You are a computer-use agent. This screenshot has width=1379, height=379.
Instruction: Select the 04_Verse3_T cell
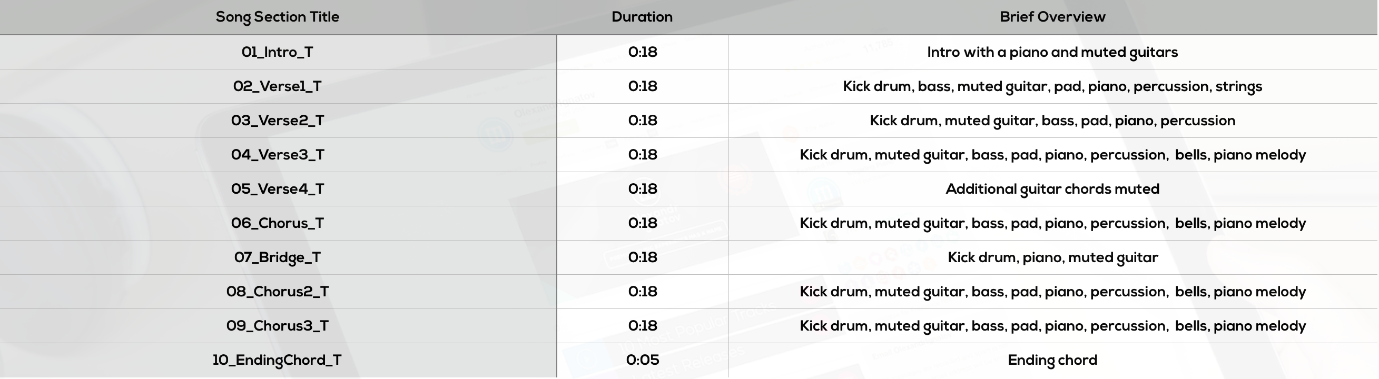277,155
